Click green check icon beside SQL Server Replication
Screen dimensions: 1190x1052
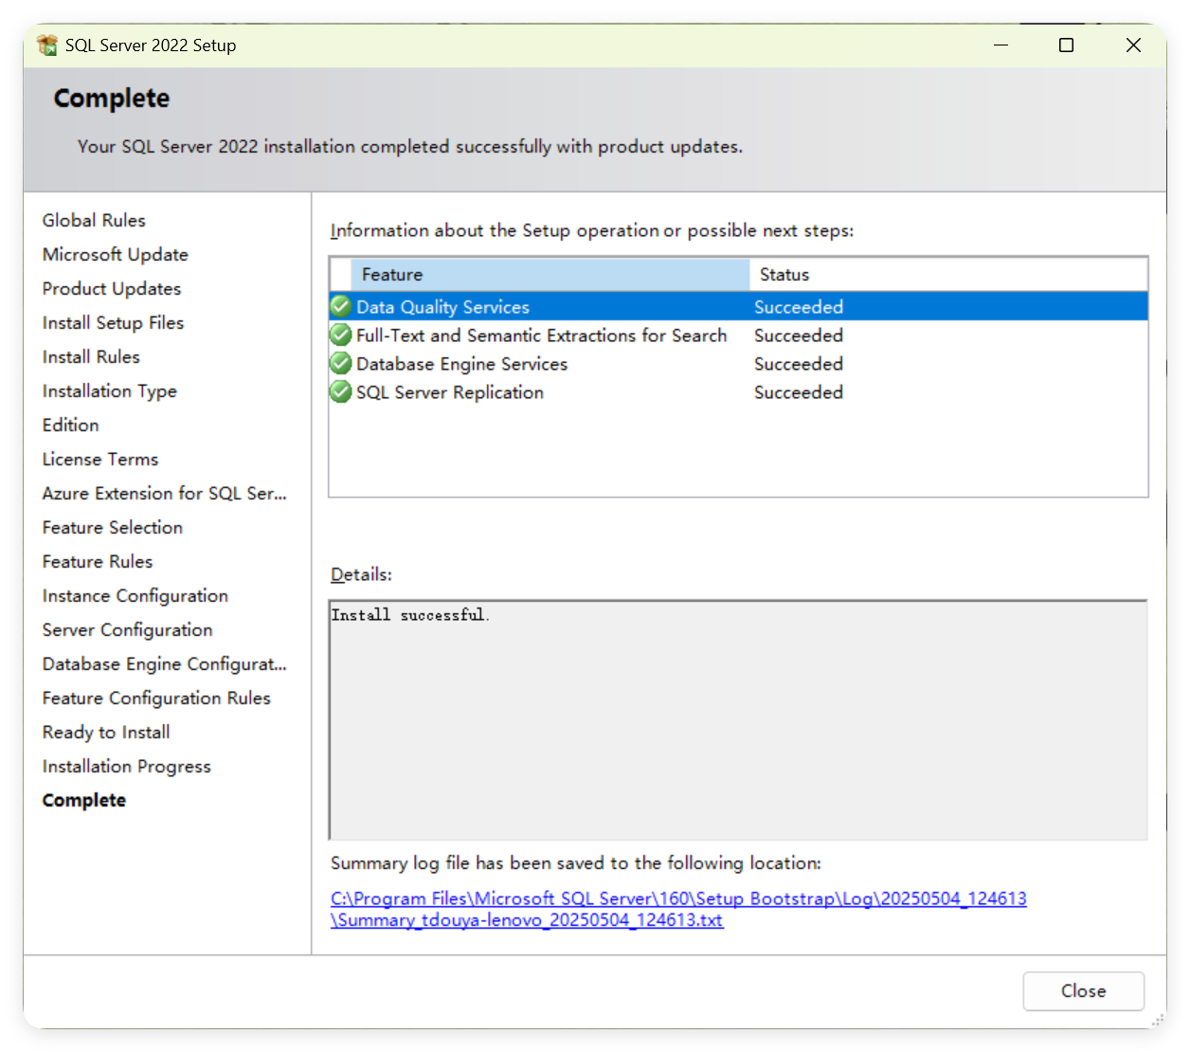pos(341,391)
